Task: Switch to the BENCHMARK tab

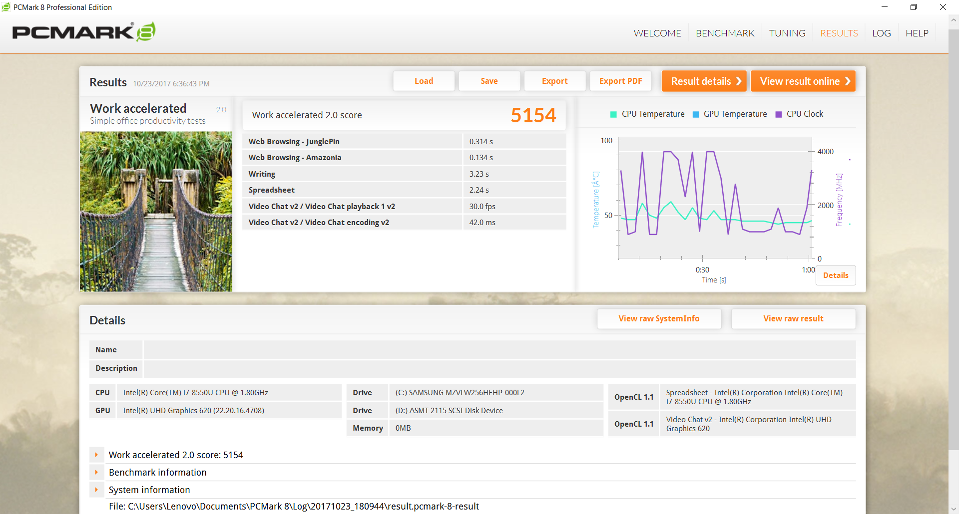Action: pos(725,33)
